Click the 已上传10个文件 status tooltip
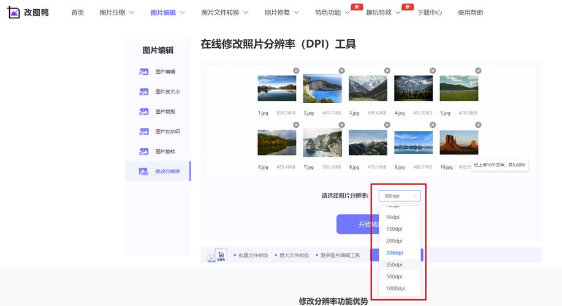Image resolution: width=562 pixels, height=306 pixels. pyautogui.click(x=499, y=165)
